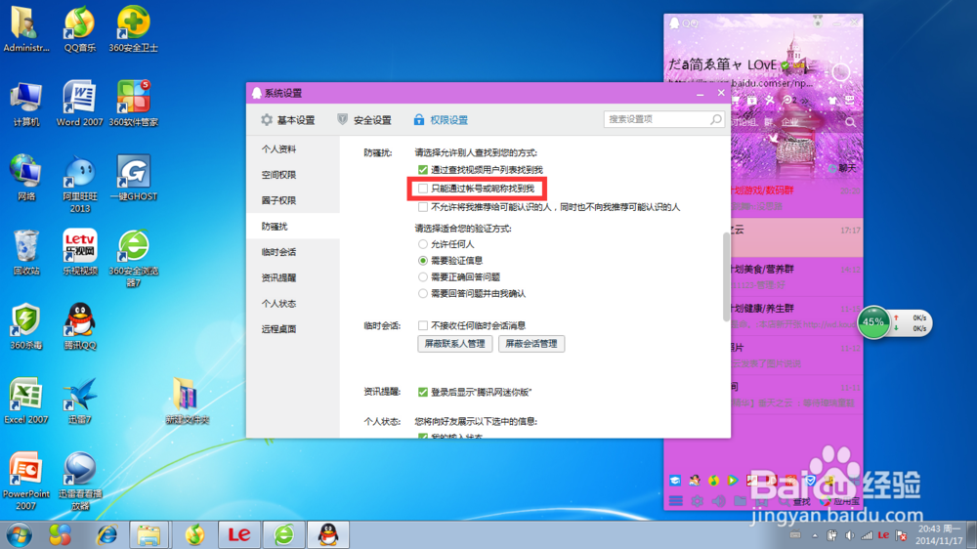977x549 pixels.
Task: Switch to 权限设置 tab
Action: [442, 119]
